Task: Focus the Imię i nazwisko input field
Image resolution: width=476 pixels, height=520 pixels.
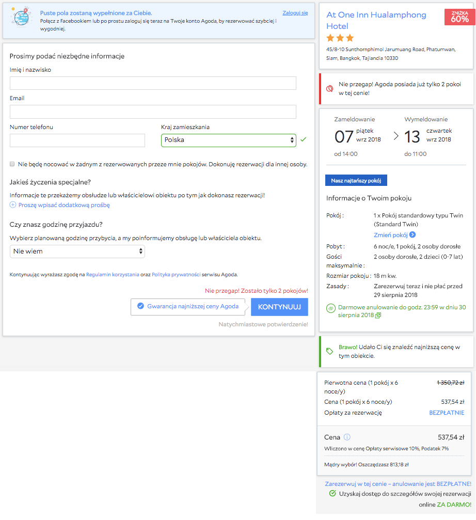Action: click(x=153, y=83)
